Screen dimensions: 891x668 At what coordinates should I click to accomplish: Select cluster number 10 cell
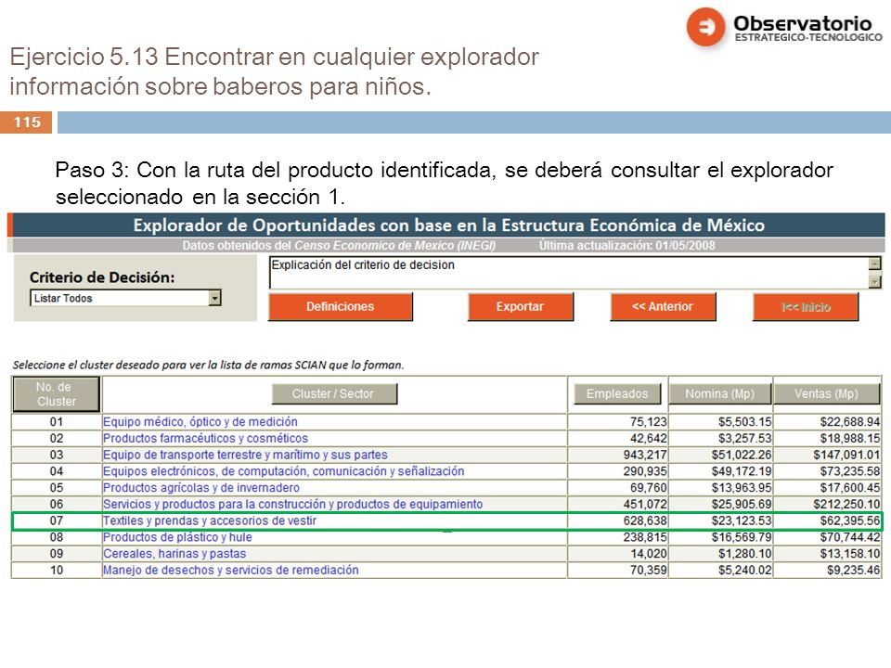coord(57,571)
